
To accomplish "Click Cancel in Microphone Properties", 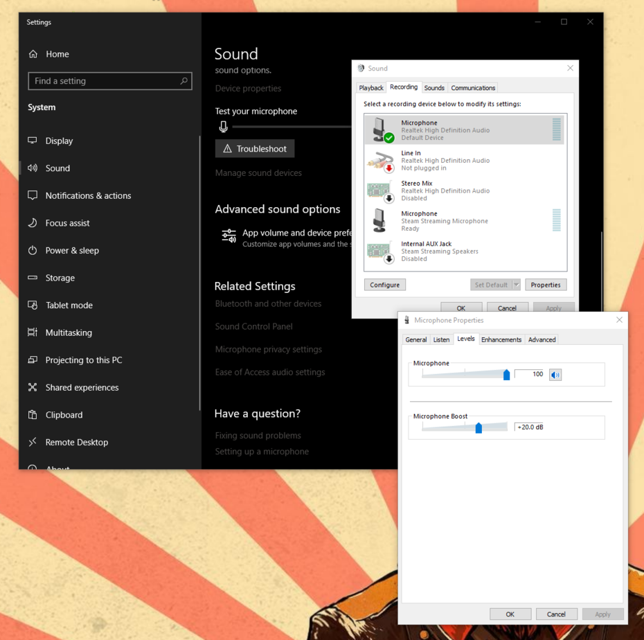I will [556, 614].
